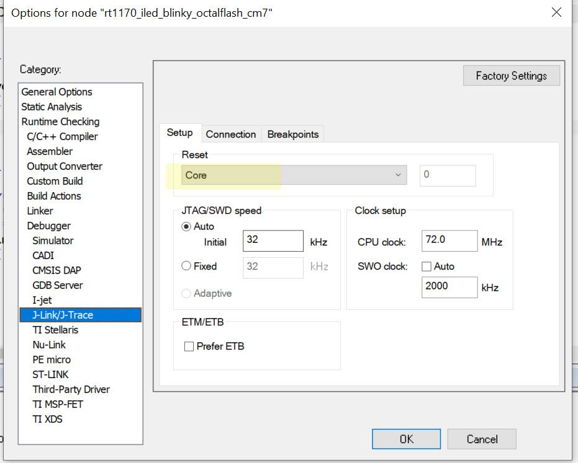
Task: Dismiss dialog using Cancel button
Action: coord(482,439)
